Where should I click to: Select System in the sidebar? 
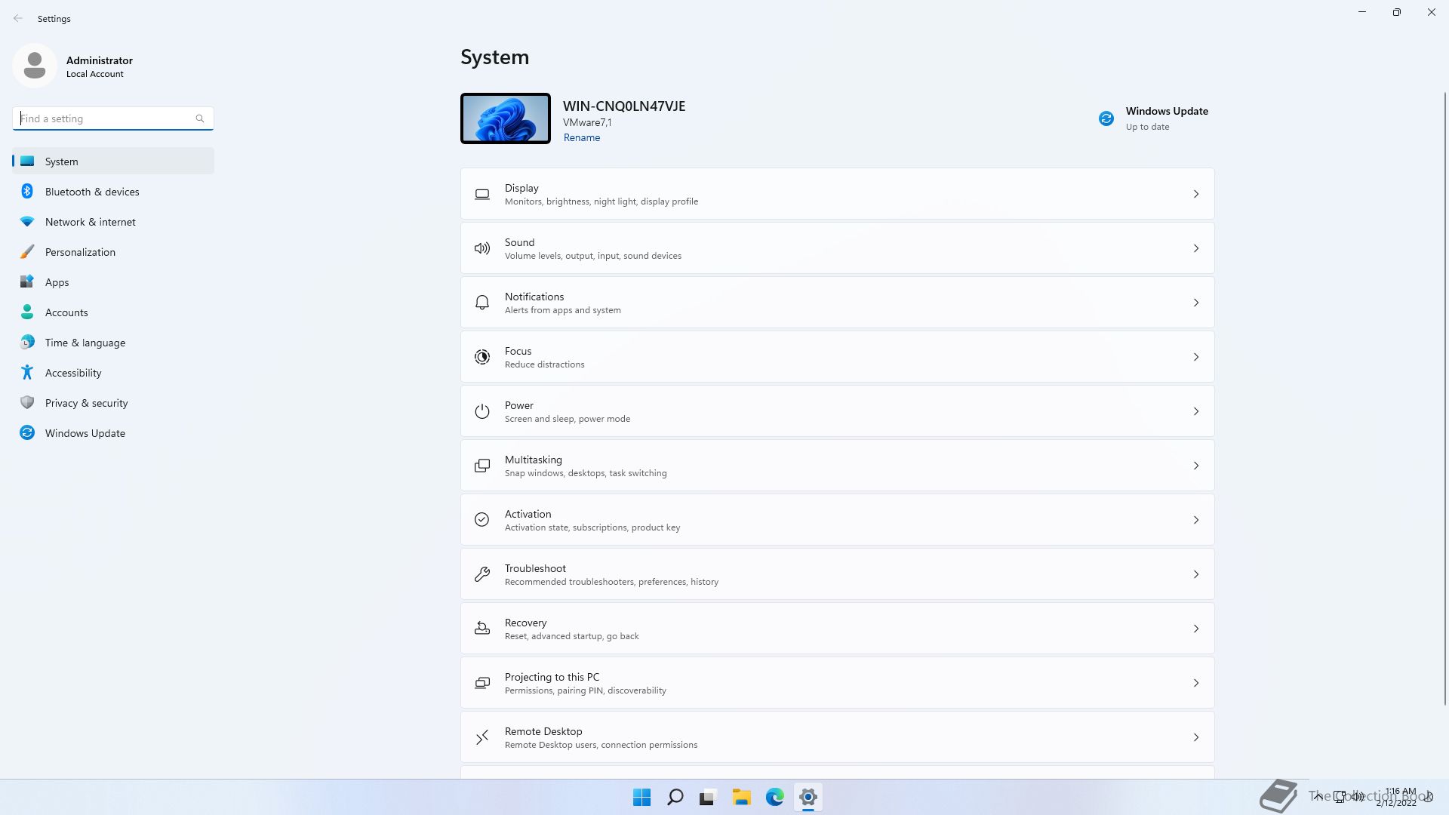(x=113, y=161)
